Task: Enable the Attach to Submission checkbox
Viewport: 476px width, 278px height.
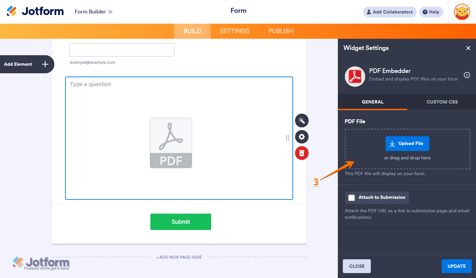Action: (351, 197)
